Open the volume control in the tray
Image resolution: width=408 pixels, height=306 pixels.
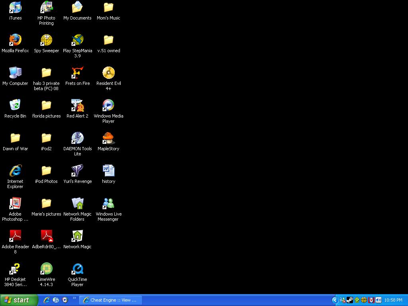click(x=379, y=300)
